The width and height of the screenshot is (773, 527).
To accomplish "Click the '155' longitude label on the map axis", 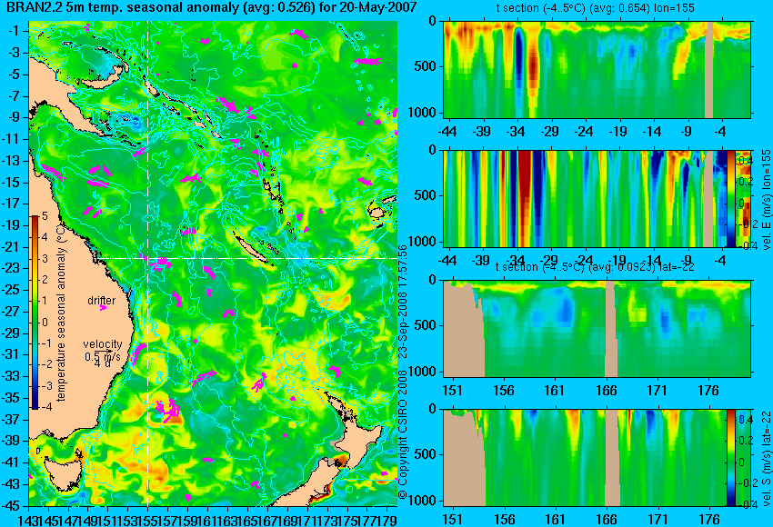I will (x=146, y=519).
